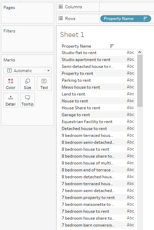Click sort icon in Property Name header

point(112,46)
